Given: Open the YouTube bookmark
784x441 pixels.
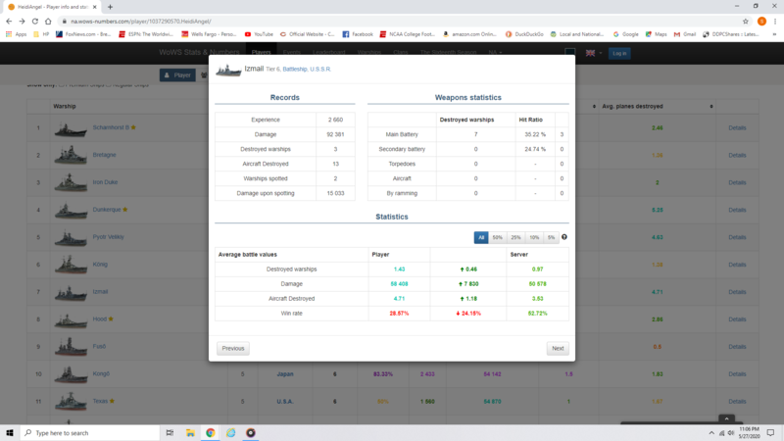Looking at the screenshot, I should pyautogui.click(x=259, y=34).
